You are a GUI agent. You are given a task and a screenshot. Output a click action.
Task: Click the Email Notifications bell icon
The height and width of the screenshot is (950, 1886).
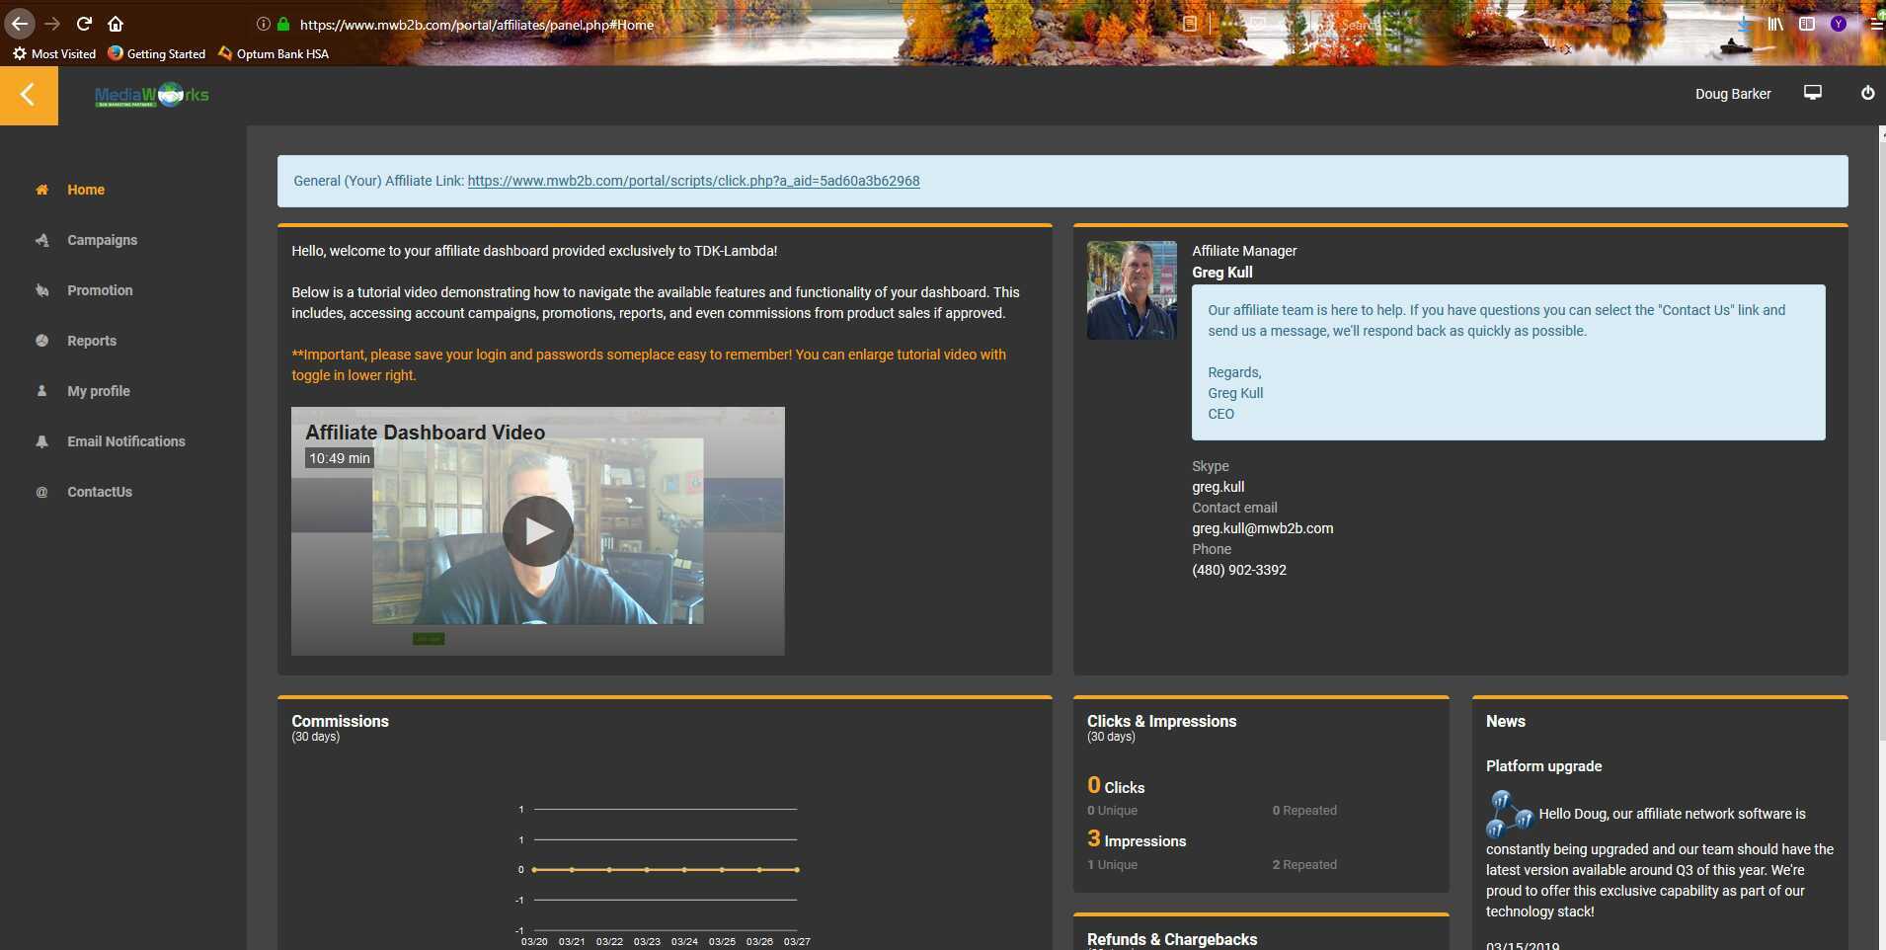[x=41, y=441]
